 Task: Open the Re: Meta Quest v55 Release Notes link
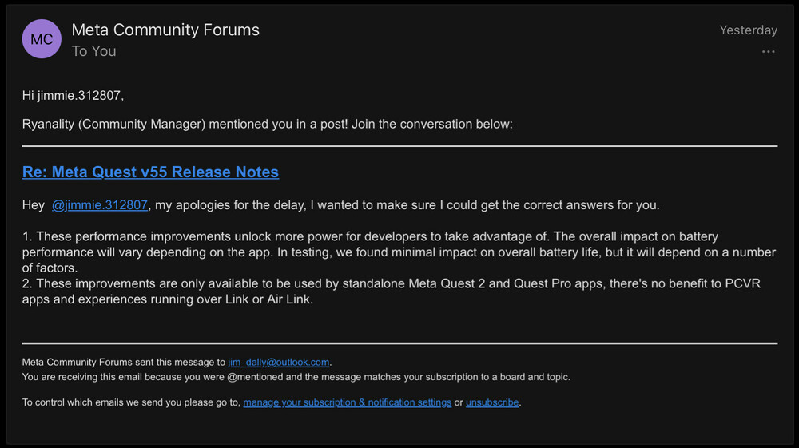150,172
